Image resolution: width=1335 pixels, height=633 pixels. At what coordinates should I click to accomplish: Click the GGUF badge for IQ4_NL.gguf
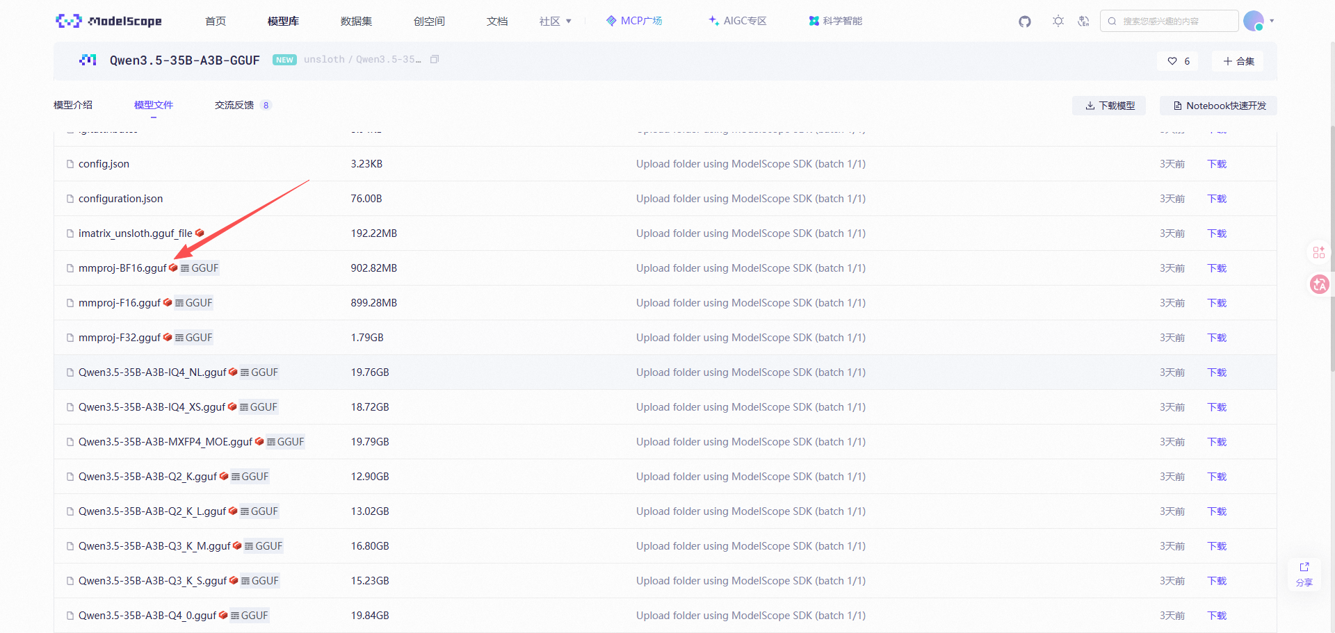coord(259,372)
